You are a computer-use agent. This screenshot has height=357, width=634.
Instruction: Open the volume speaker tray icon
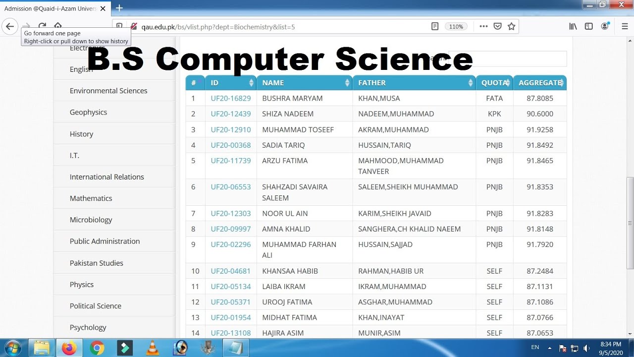tap(587, 348)
